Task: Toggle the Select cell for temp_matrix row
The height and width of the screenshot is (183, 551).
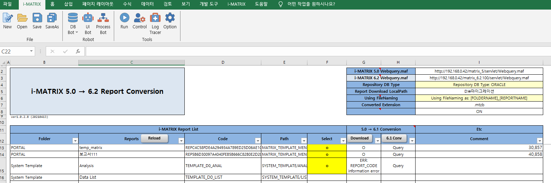Action: tap(327, 148)
